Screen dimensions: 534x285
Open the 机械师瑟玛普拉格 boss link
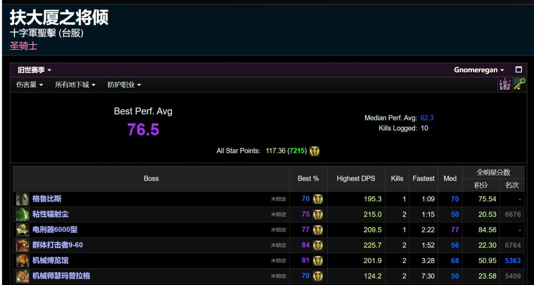pyautogui.click(x=62, y=276)
